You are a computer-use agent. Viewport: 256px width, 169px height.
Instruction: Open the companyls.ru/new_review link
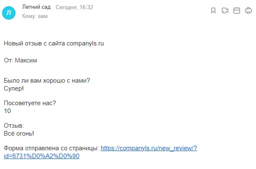(148, 148)
